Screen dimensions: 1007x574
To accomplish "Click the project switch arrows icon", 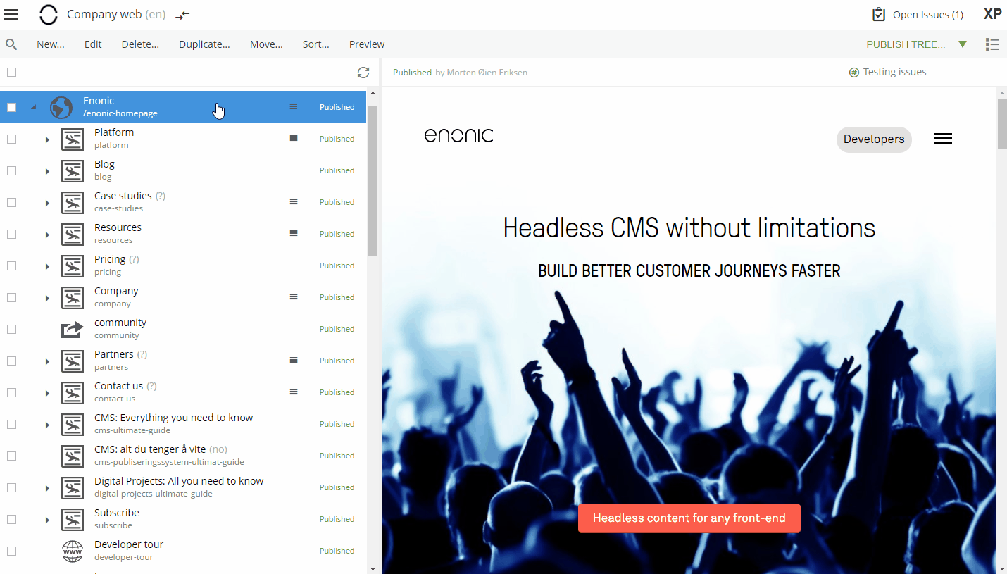I will 182,15.
